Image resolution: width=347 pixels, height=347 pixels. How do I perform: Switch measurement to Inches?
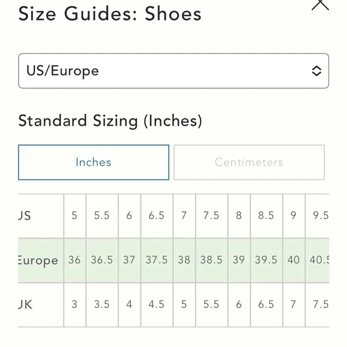point(93,162)
